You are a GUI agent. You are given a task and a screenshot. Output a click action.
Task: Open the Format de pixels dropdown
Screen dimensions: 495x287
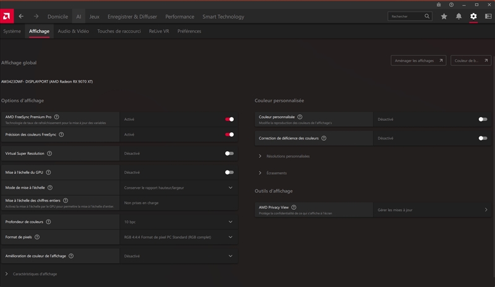tap(230, 236)
